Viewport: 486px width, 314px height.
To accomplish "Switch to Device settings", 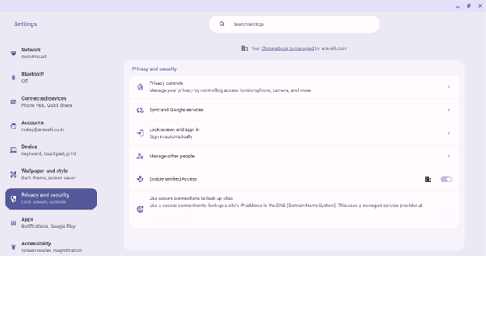I will coord(51,150).
